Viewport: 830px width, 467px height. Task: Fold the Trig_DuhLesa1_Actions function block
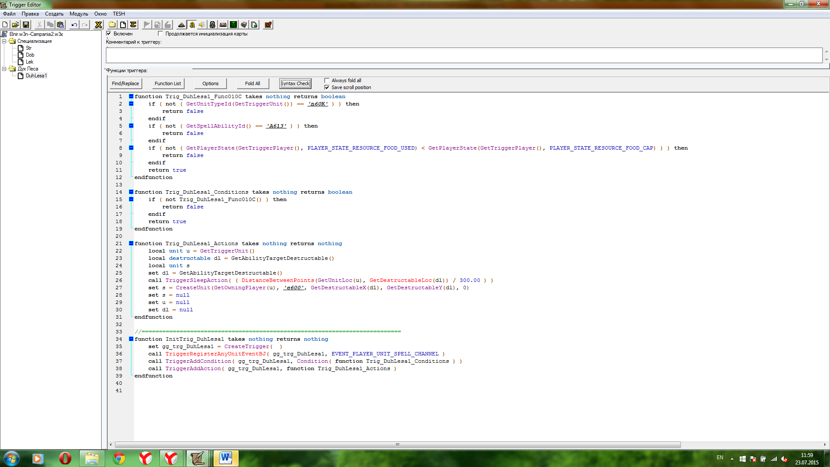click(131, 243)
